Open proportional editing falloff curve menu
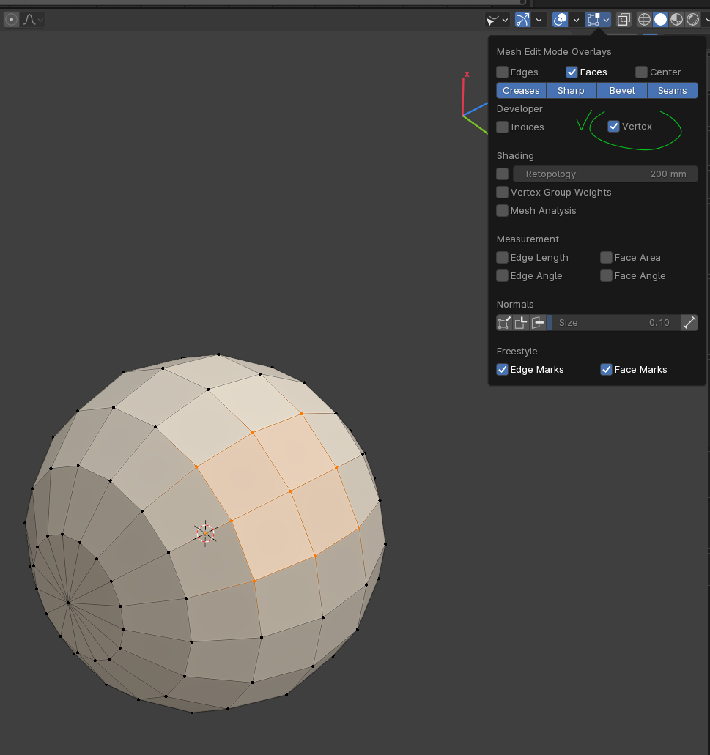The height and width of the screenshot is (755, 710). tap(33, 20)
